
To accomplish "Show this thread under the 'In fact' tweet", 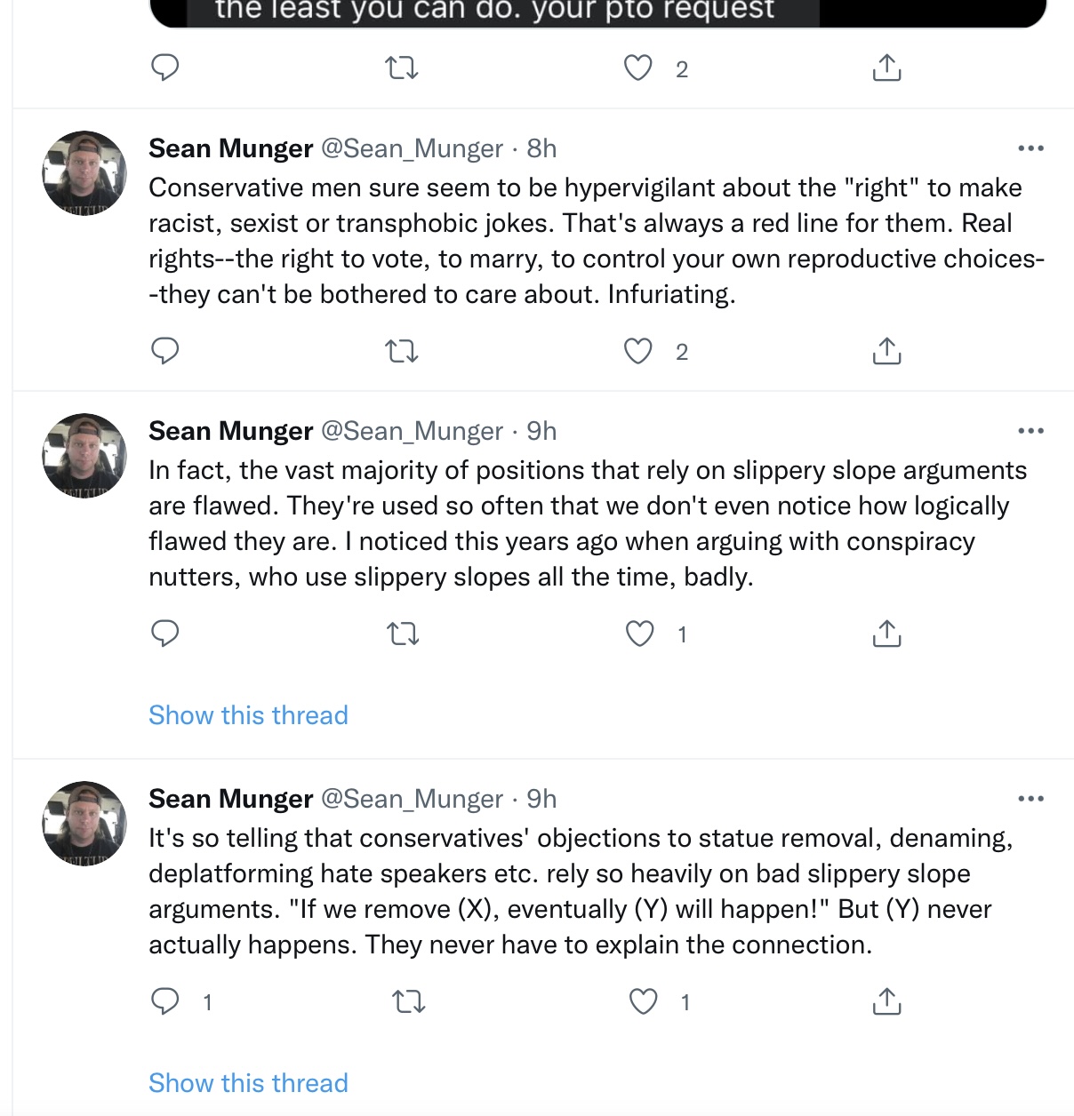I will tap(248, 715).
